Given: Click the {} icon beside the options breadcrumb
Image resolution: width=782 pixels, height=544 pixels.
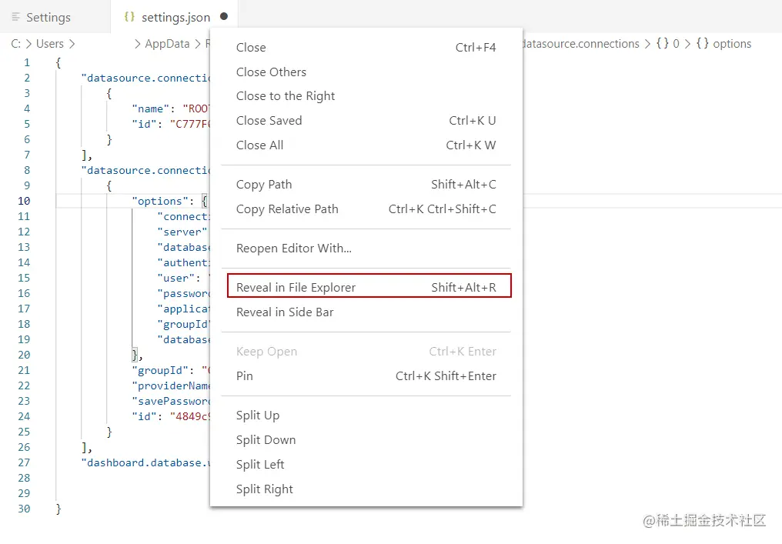Looking at the screenshot, I should click(x=703, y=44).
